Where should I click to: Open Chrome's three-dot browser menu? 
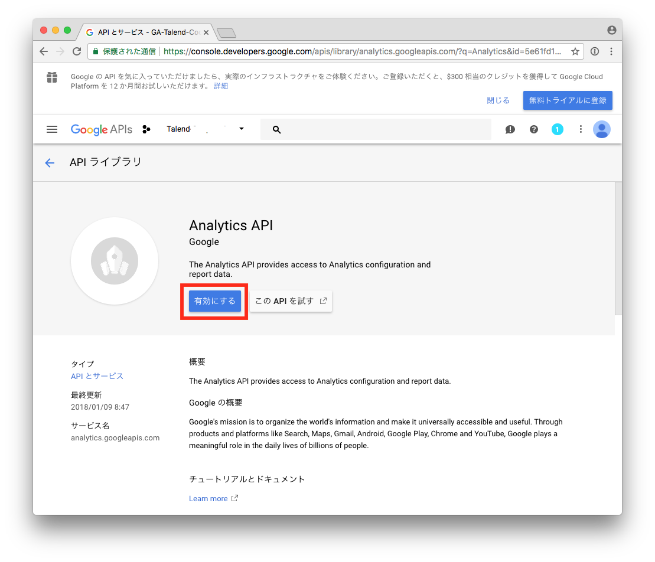[x=612, y=51]
